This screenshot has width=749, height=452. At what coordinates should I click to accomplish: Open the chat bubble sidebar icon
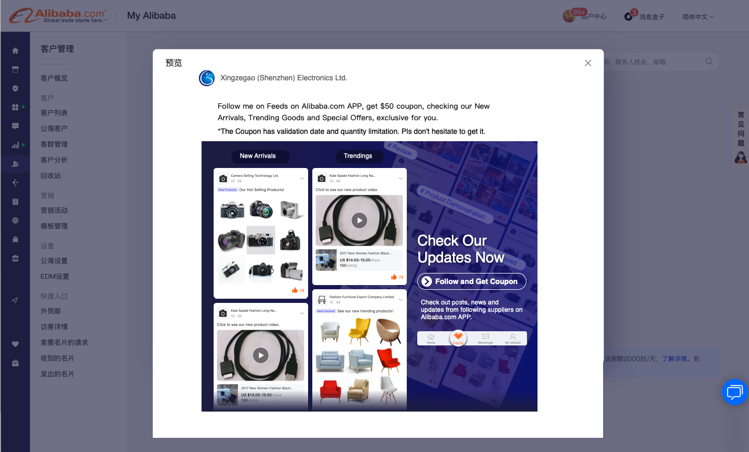point(15,126)
